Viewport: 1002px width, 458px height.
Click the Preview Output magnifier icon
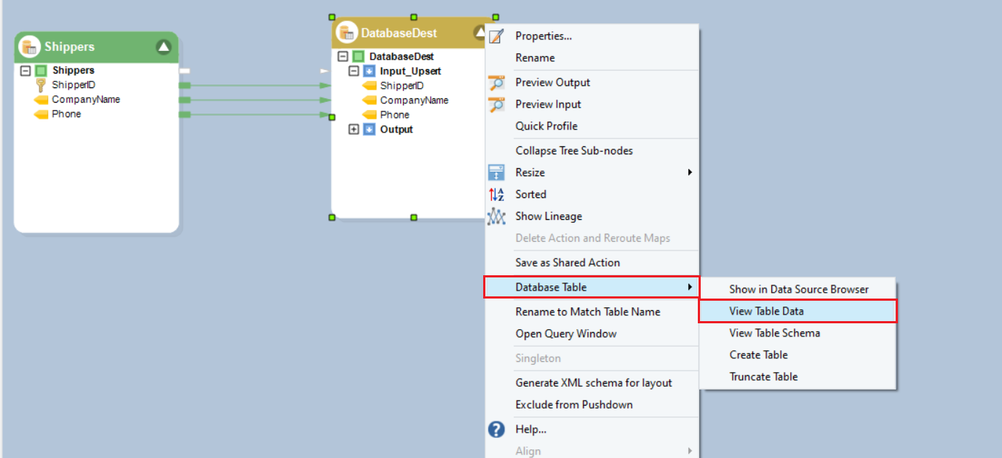(x=496, y=82)
